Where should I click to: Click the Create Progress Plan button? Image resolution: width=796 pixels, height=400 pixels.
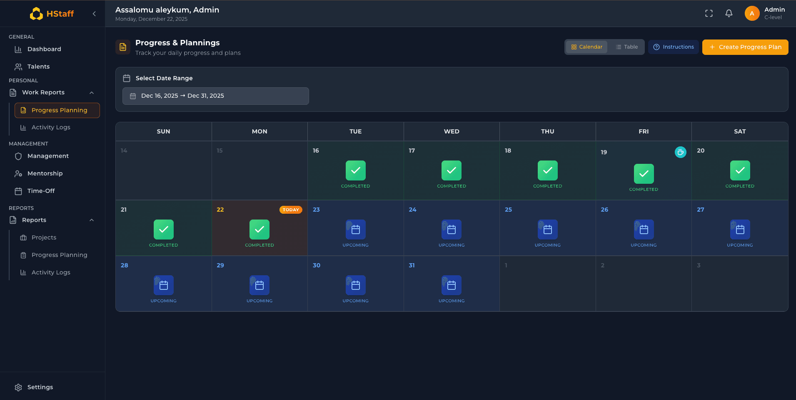point(745,47)
